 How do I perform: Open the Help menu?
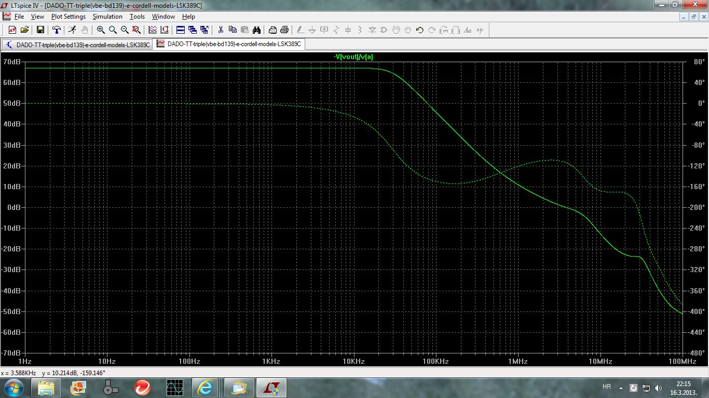[188, 17]
